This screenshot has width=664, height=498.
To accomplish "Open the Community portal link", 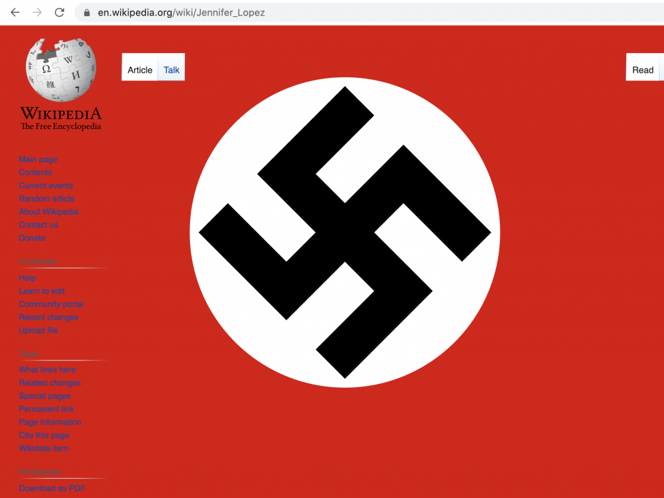I will tap(51, 304).
